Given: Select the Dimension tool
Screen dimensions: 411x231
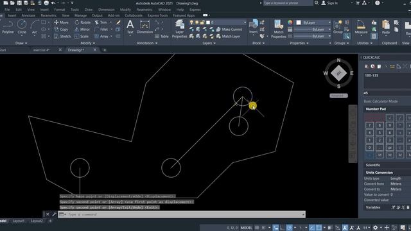Looking at the screenshot, I should tap(144, 27).
